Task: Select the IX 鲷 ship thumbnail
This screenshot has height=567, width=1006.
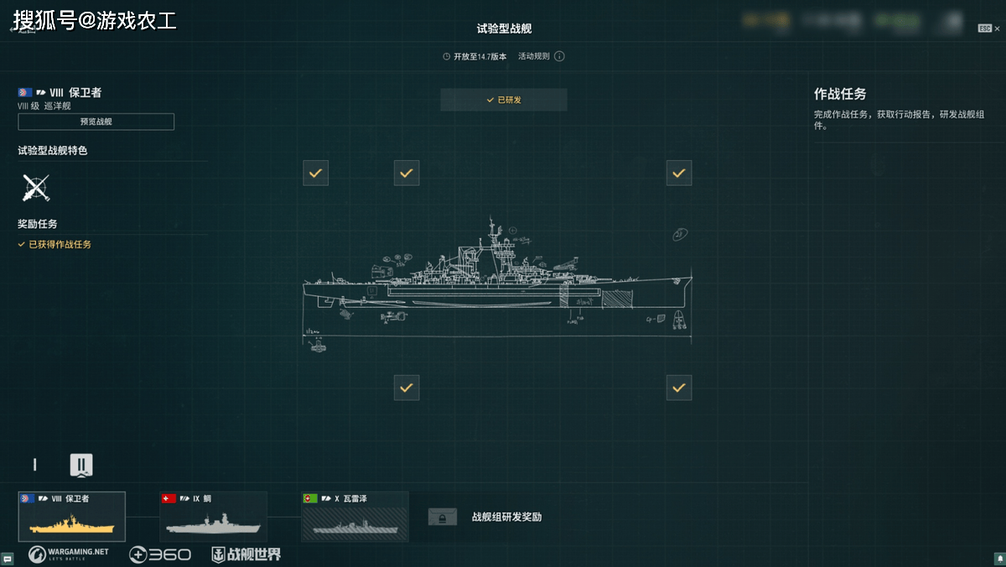Action: coord(213,517)
